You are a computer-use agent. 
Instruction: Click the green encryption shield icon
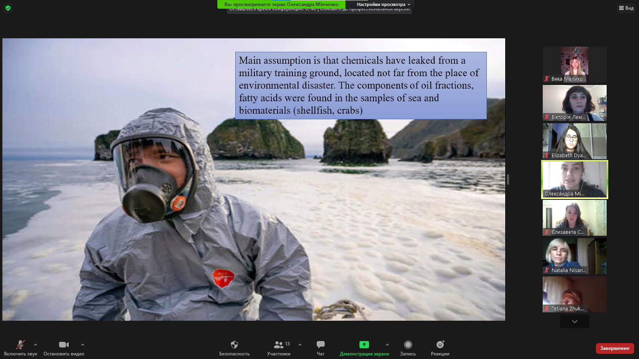point(8,8)
